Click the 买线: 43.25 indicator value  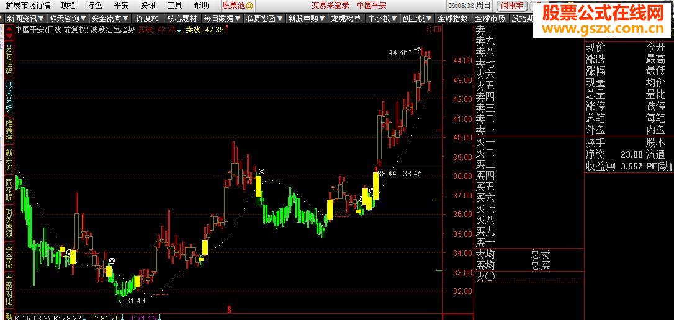160,30
